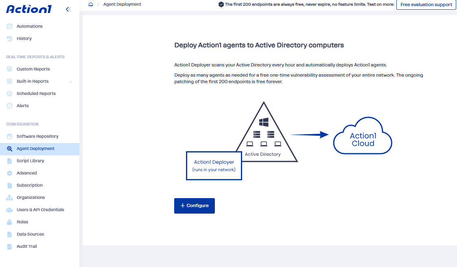457x267 pixels.
Task: Click the Configure button
Action: (x=195, y=206)
